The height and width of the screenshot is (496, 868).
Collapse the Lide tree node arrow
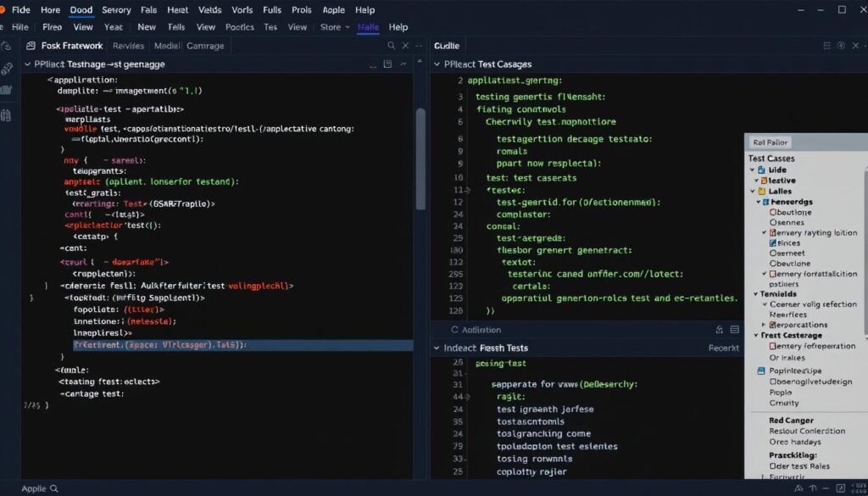(753, 170)
